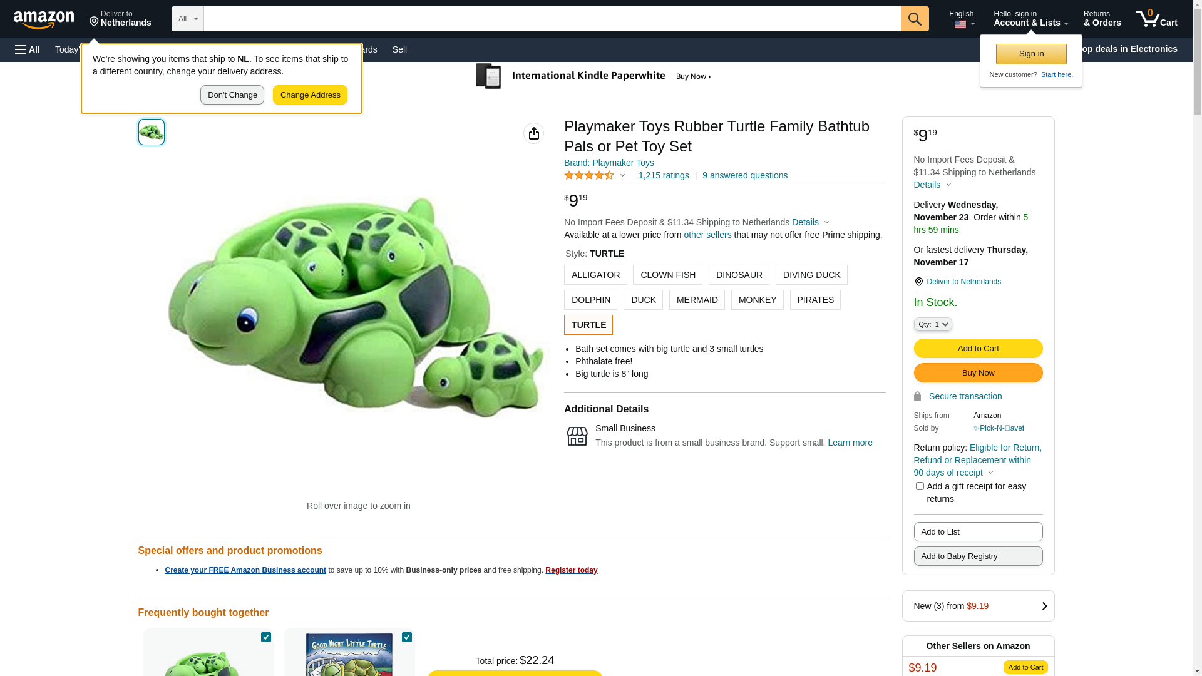The height and width of the screenshot is (676, 1202).
Task: Click the share icon above product image
Action: pyautogui.click(x=533, y=133)
